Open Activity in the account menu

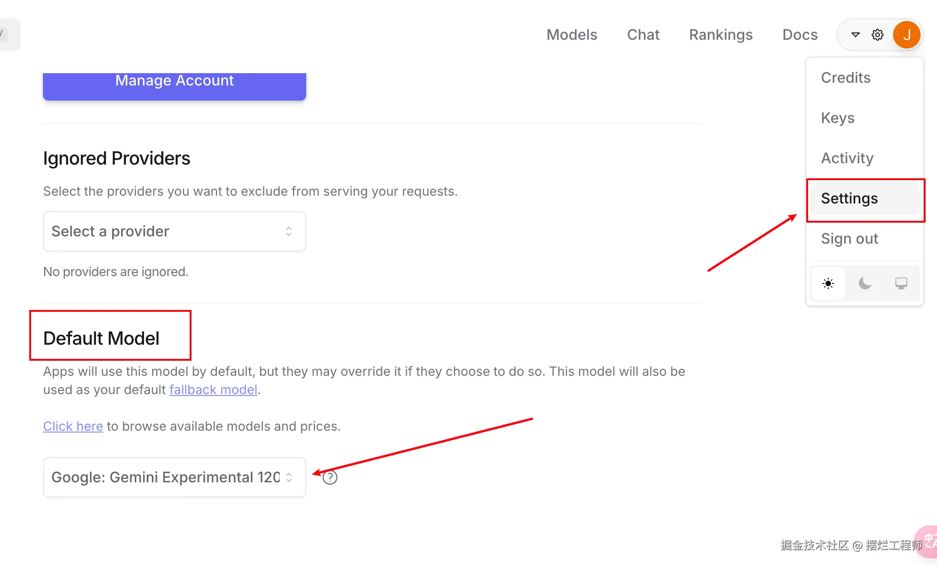pos(847,158)
